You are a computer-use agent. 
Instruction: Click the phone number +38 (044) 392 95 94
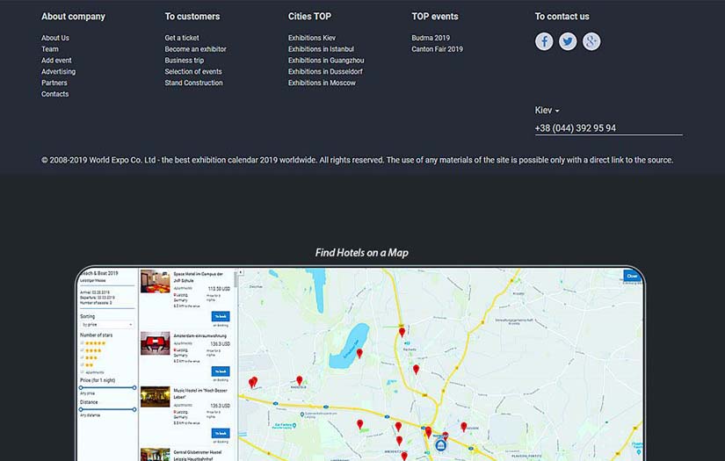point(576,128)
